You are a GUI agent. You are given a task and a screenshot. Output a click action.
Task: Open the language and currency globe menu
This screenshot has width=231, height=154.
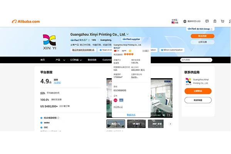(x=192, y=22)
